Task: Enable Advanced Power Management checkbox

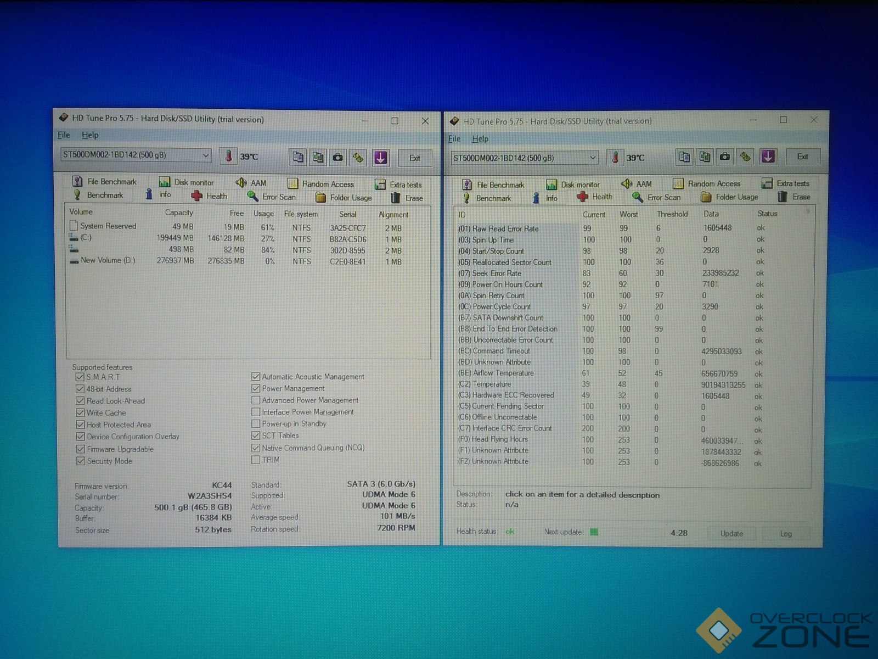Action: [256, 400]
